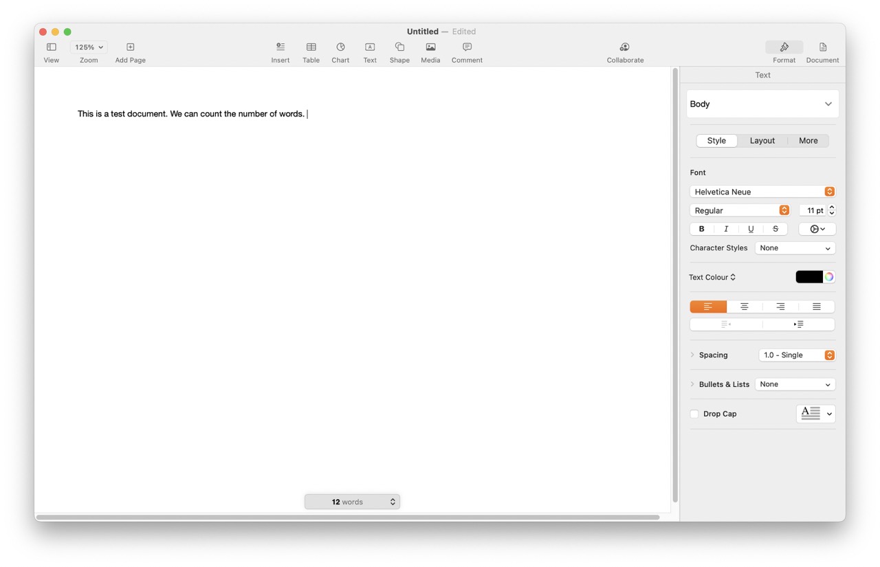Open the Helvetica Neue font dropdown
Screen dimensions: 880x567
[x=762, y=192]
